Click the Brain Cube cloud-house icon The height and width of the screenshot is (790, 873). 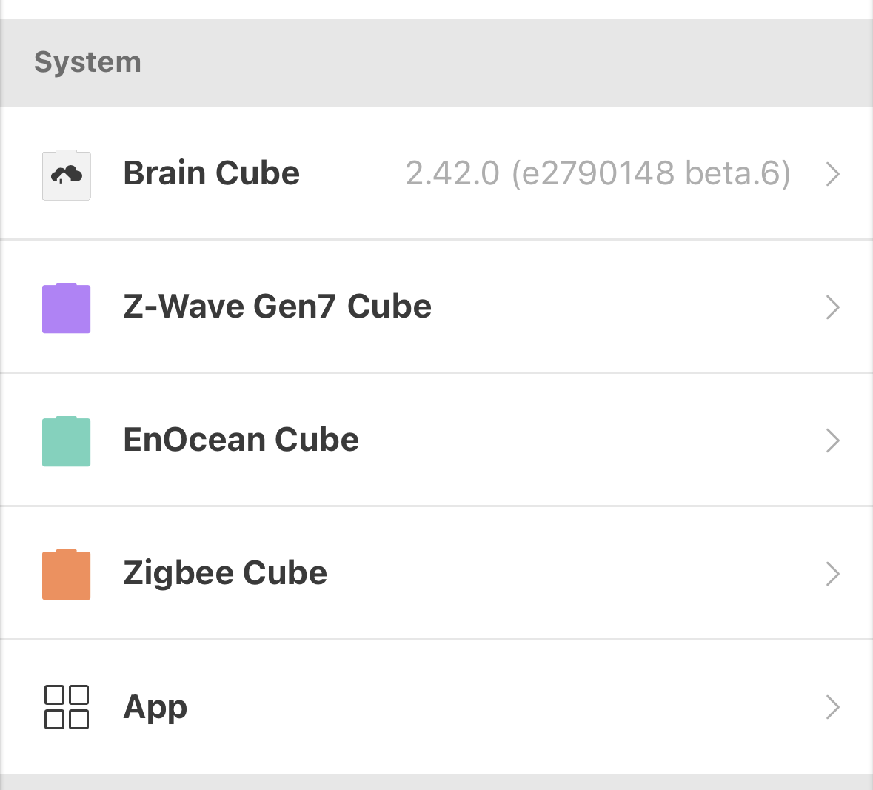66,175
